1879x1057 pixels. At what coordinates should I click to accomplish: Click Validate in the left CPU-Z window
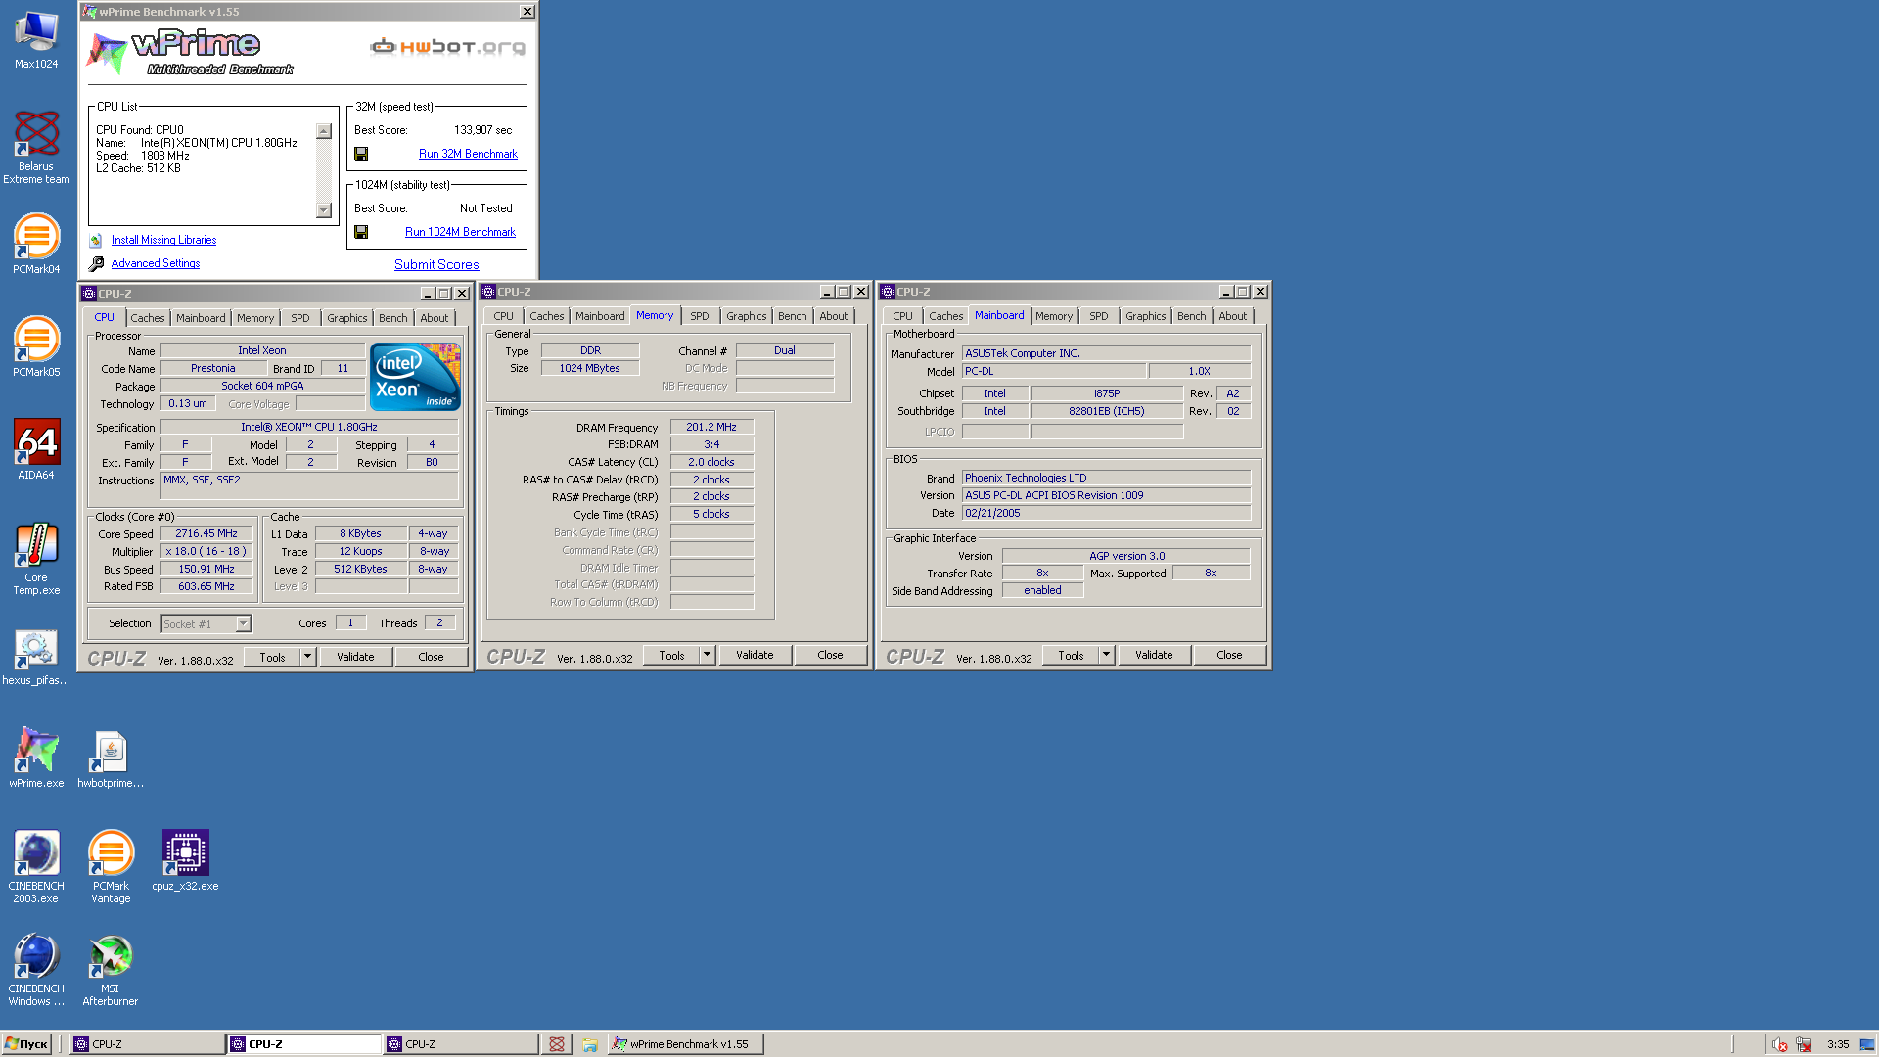pyautogui.click(x=355, y=657)
